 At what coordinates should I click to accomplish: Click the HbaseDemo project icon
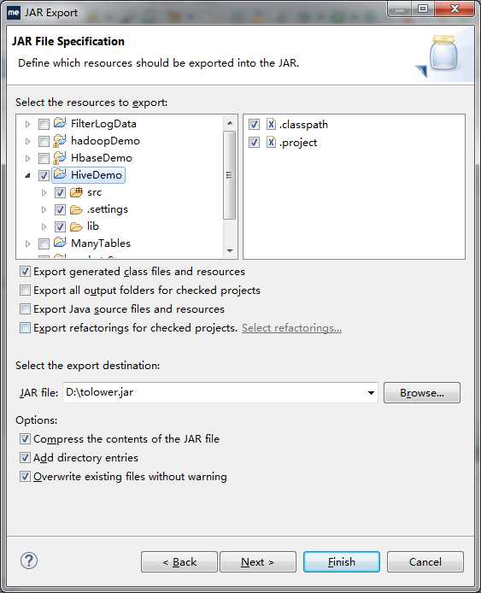[60, 158]
